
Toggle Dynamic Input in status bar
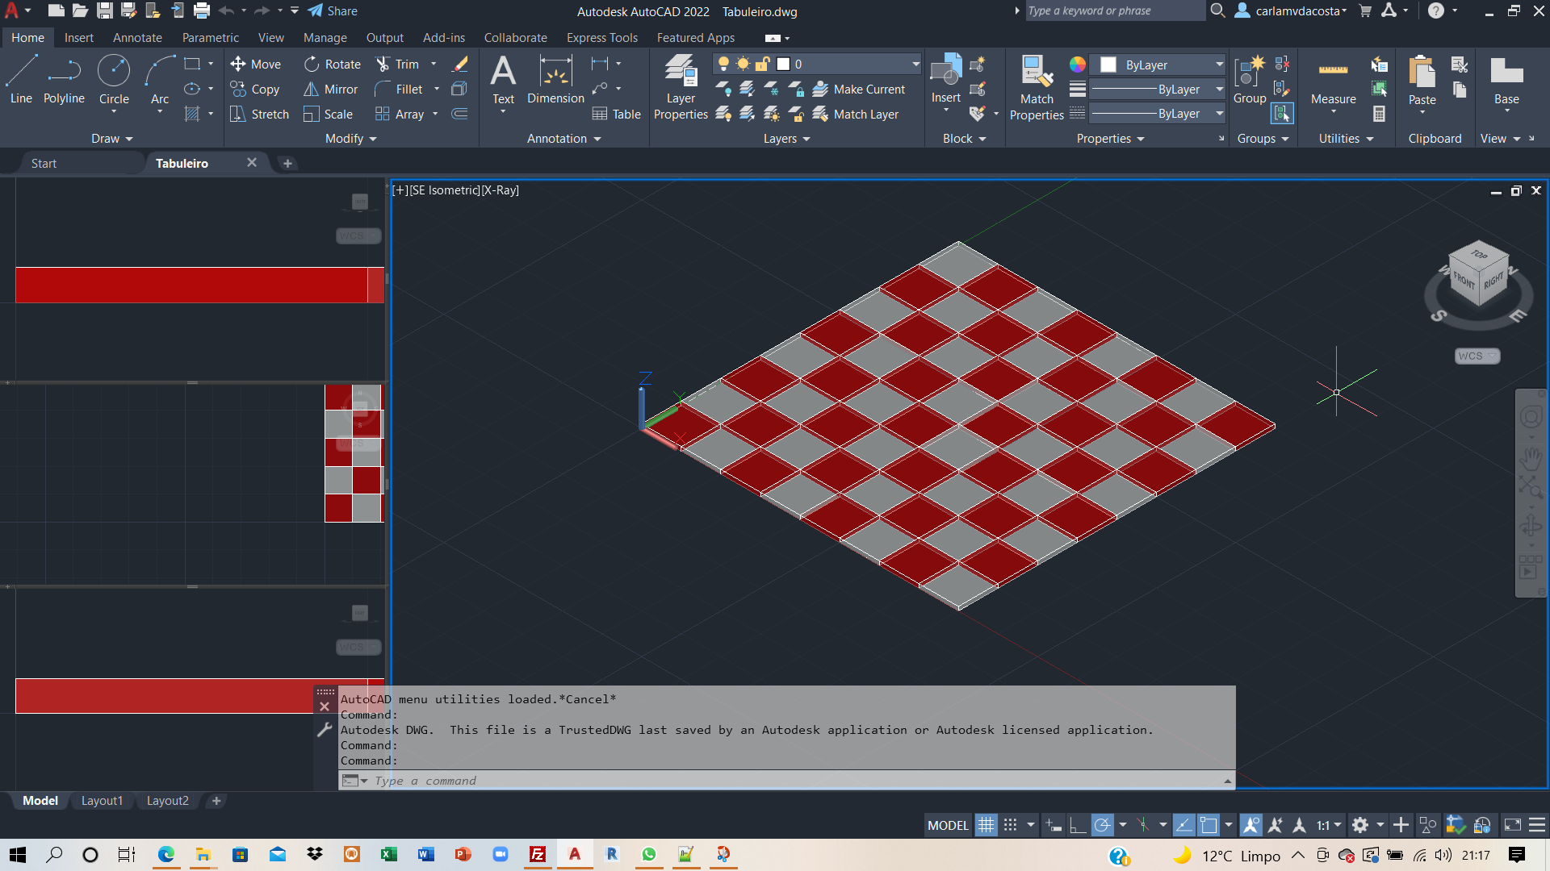click(1054, 825)
